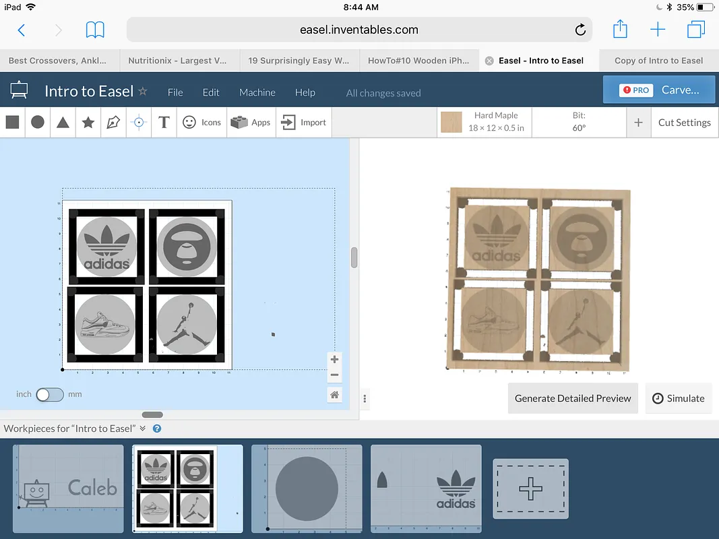Select the star shape tool
Viewport: 719px width, 539px height.
[x=88, y=123]
